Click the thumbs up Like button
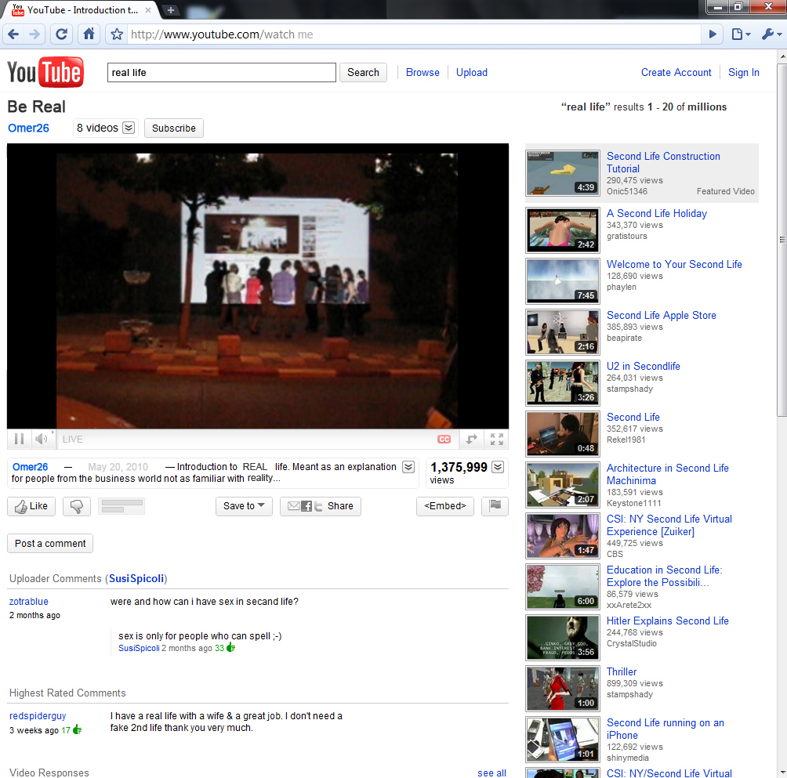The height and width of the screenshot is (778, 787). click(x=31, y=506)
